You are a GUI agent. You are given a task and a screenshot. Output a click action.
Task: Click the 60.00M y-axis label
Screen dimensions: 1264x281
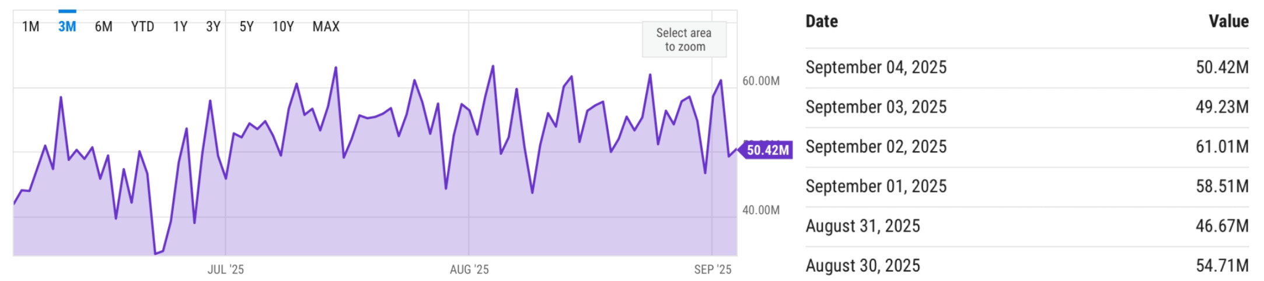coord(760,81)
